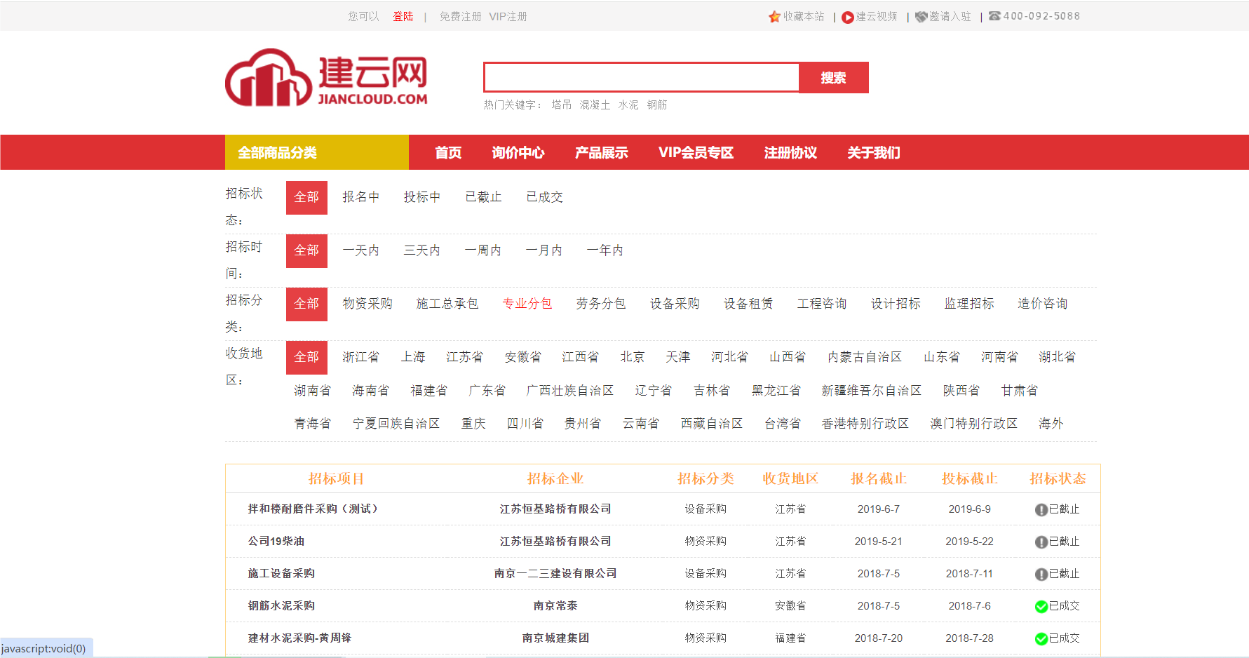
Task: Filter category by 设备租赁
Action: 748,304
